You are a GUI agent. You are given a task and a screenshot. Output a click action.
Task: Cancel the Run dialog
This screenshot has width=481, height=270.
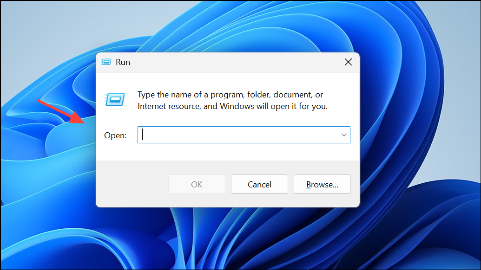[259, 184]
